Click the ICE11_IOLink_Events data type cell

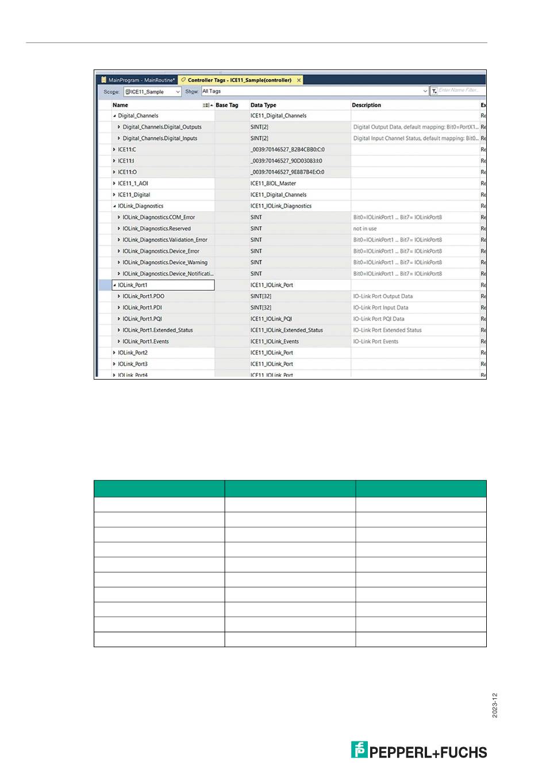pos(300,342)
